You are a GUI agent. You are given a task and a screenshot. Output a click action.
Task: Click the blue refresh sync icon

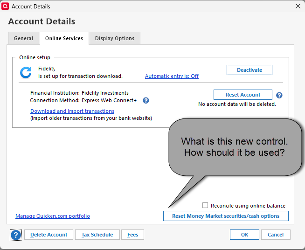pyautogui.click(x=26, y=72)
